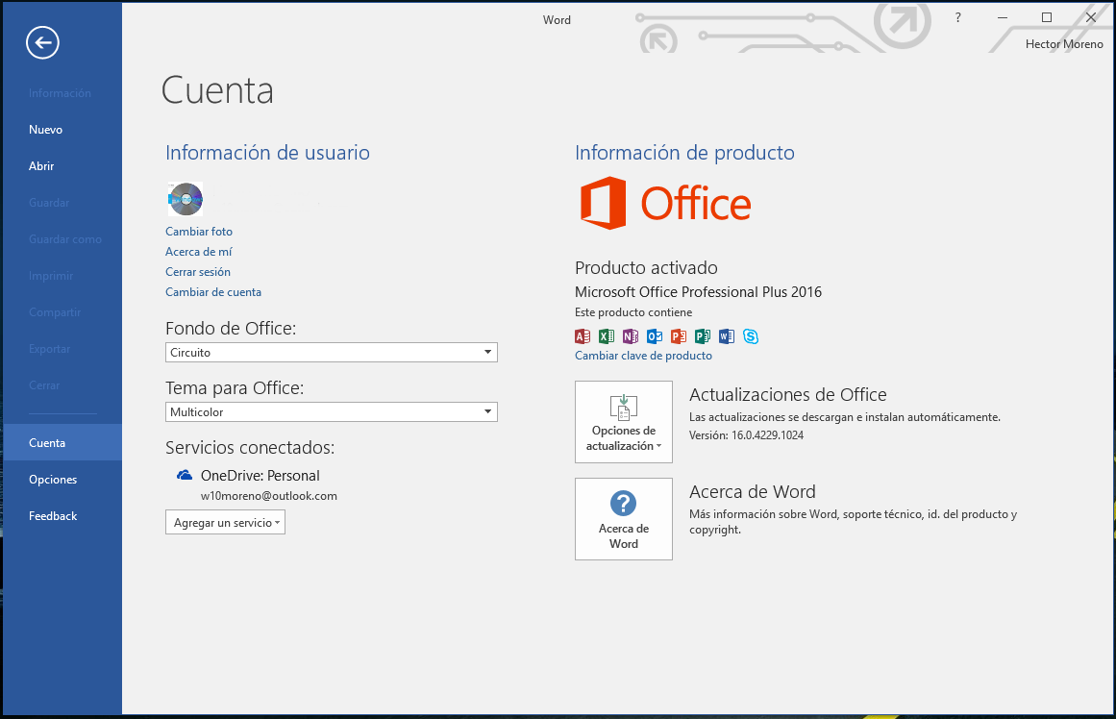Open the Cuenta sidebar tab

click(62, 443)
